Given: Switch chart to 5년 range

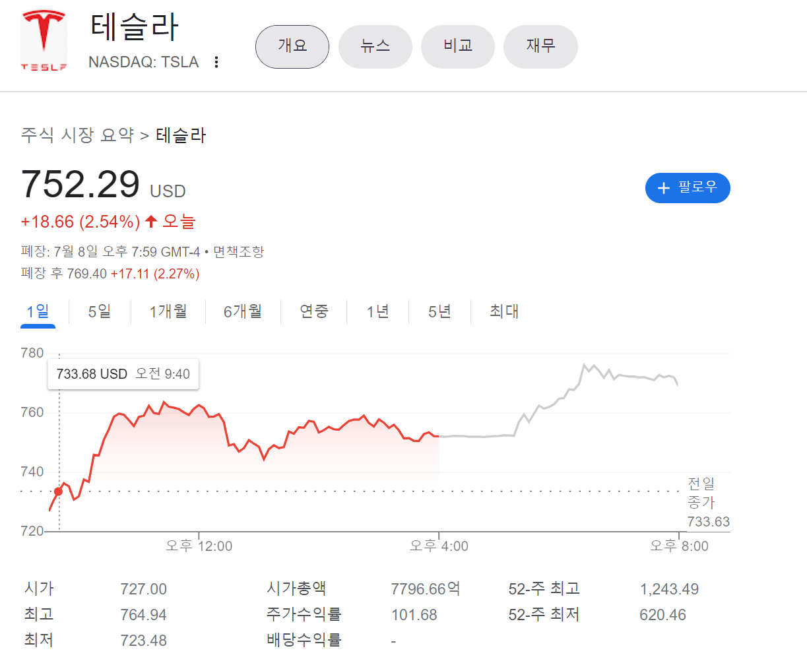Looking at the screenshot, I should pyautogui.click(x=439, y=311).
